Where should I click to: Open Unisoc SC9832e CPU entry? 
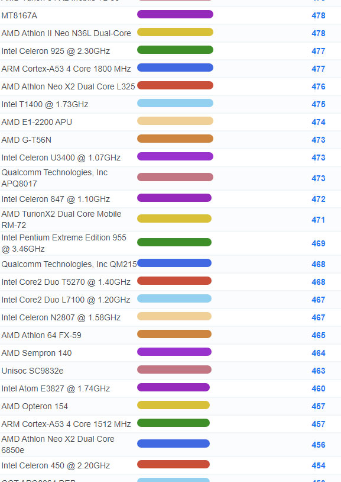(33, 371)
